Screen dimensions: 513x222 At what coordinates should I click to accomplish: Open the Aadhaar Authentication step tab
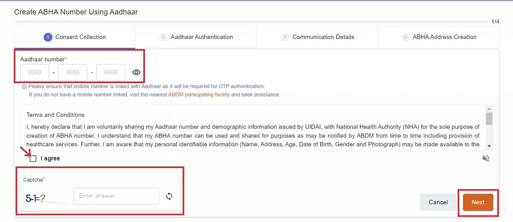196,37
